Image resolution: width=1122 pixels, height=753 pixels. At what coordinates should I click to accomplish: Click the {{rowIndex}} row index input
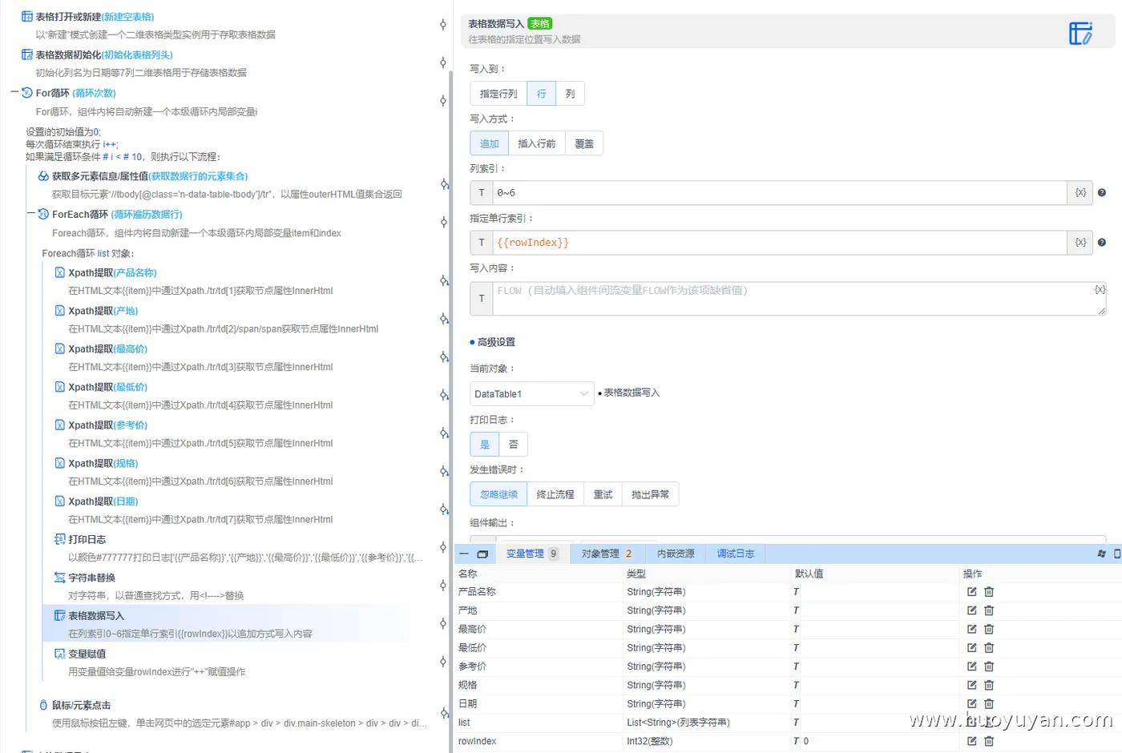(x=779, y=243)
